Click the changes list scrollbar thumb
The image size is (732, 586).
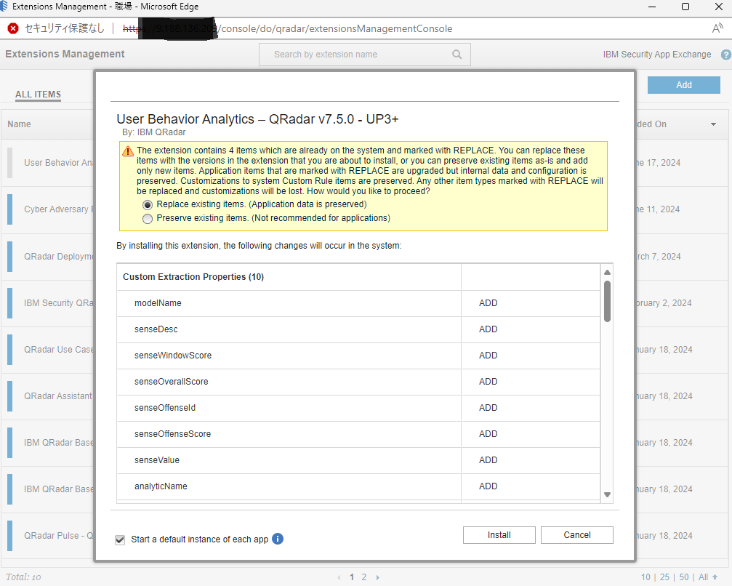tap(608, 301)
